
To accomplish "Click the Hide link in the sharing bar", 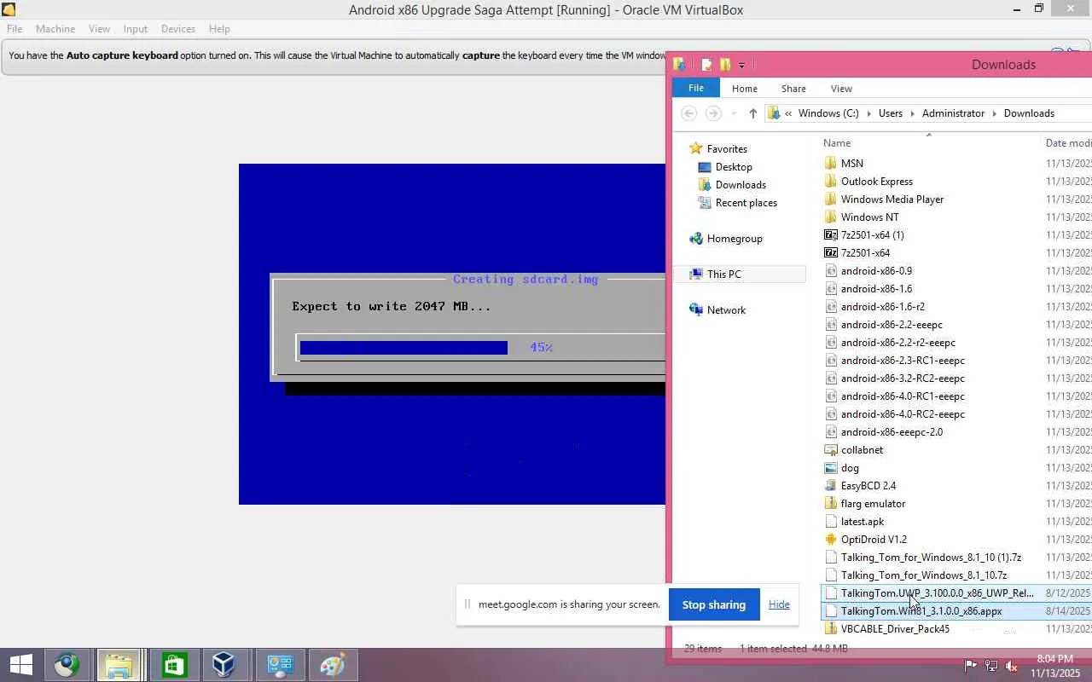I will click(779, 604).
